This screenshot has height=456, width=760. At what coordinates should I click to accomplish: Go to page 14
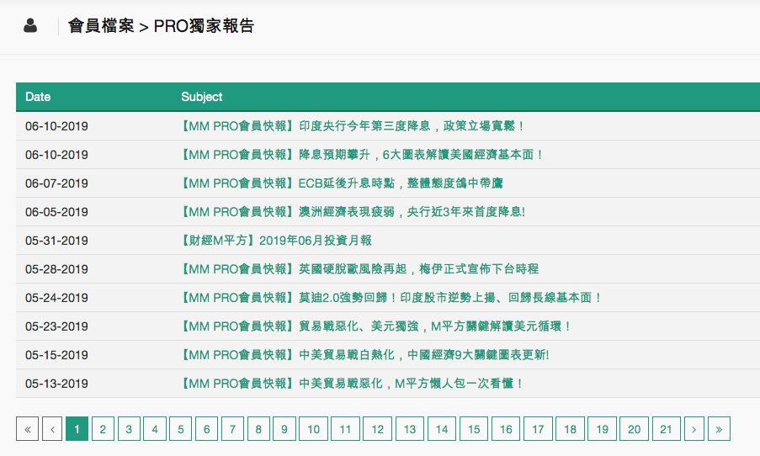(442, 429)
